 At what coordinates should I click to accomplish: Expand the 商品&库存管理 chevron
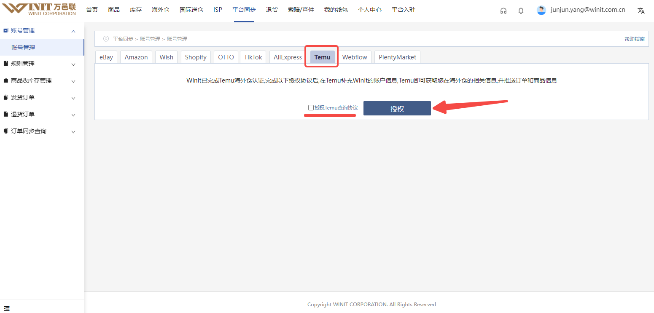(x=73, y=81)
